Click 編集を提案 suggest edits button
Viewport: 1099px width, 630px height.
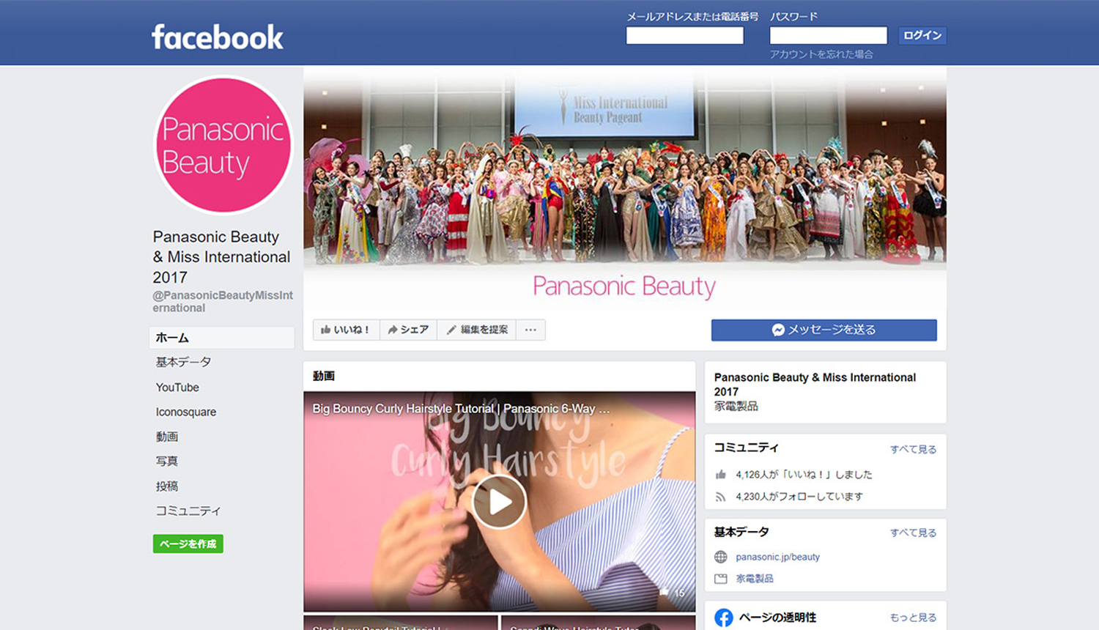click(x=477, y=330)
